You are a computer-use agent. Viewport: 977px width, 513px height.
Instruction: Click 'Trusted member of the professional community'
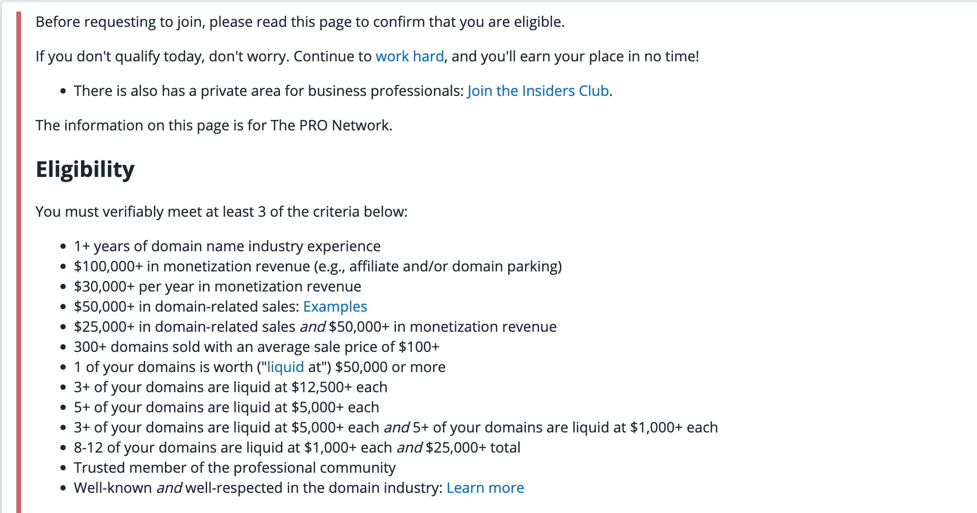click(235, 467)
